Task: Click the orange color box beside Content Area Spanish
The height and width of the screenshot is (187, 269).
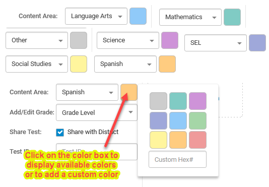Action: (129, 92)
